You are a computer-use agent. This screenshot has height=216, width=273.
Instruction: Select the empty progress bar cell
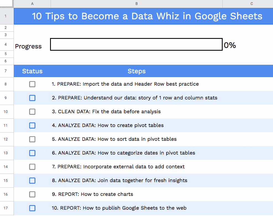point(136,44)
